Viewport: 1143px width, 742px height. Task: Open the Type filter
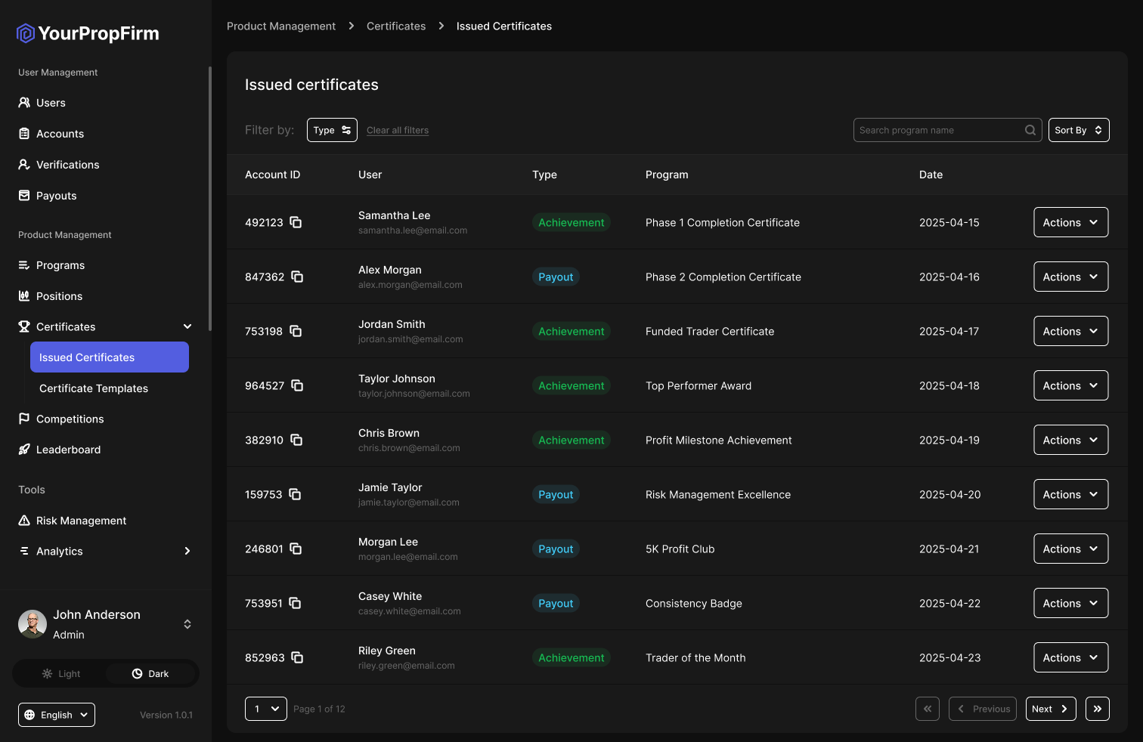pos(332,130)
